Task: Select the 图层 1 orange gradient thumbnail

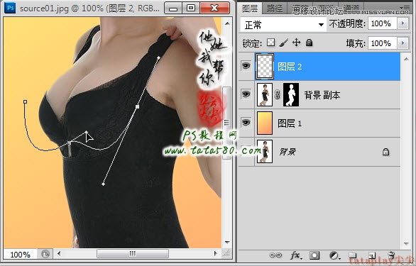Action: [x=265, y=123]
